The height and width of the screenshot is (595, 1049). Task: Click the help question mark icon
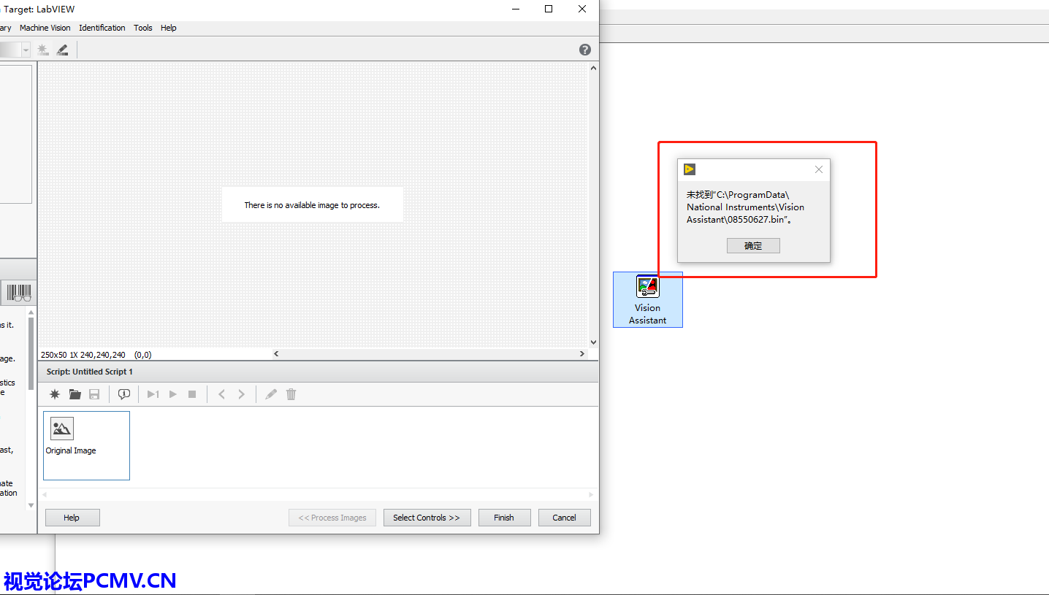coord(584,50)
